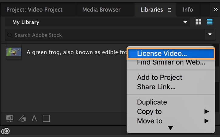Image resolution: width=220 pixels, height=137 pixels.
Task: Click the square color icon in bottom toolbar
Action: [46, 118]
